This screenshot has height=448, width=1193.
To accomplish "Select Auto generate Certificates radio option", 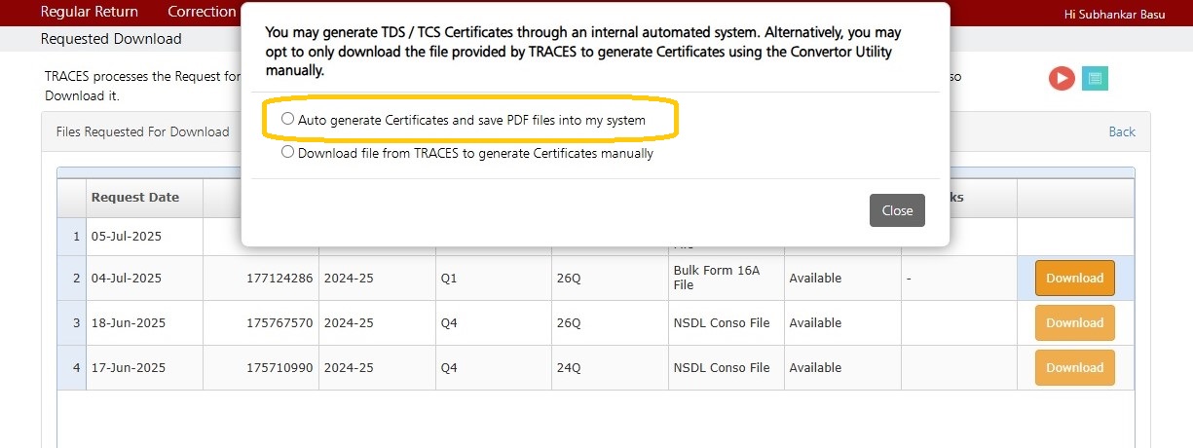I will [287, 119].
